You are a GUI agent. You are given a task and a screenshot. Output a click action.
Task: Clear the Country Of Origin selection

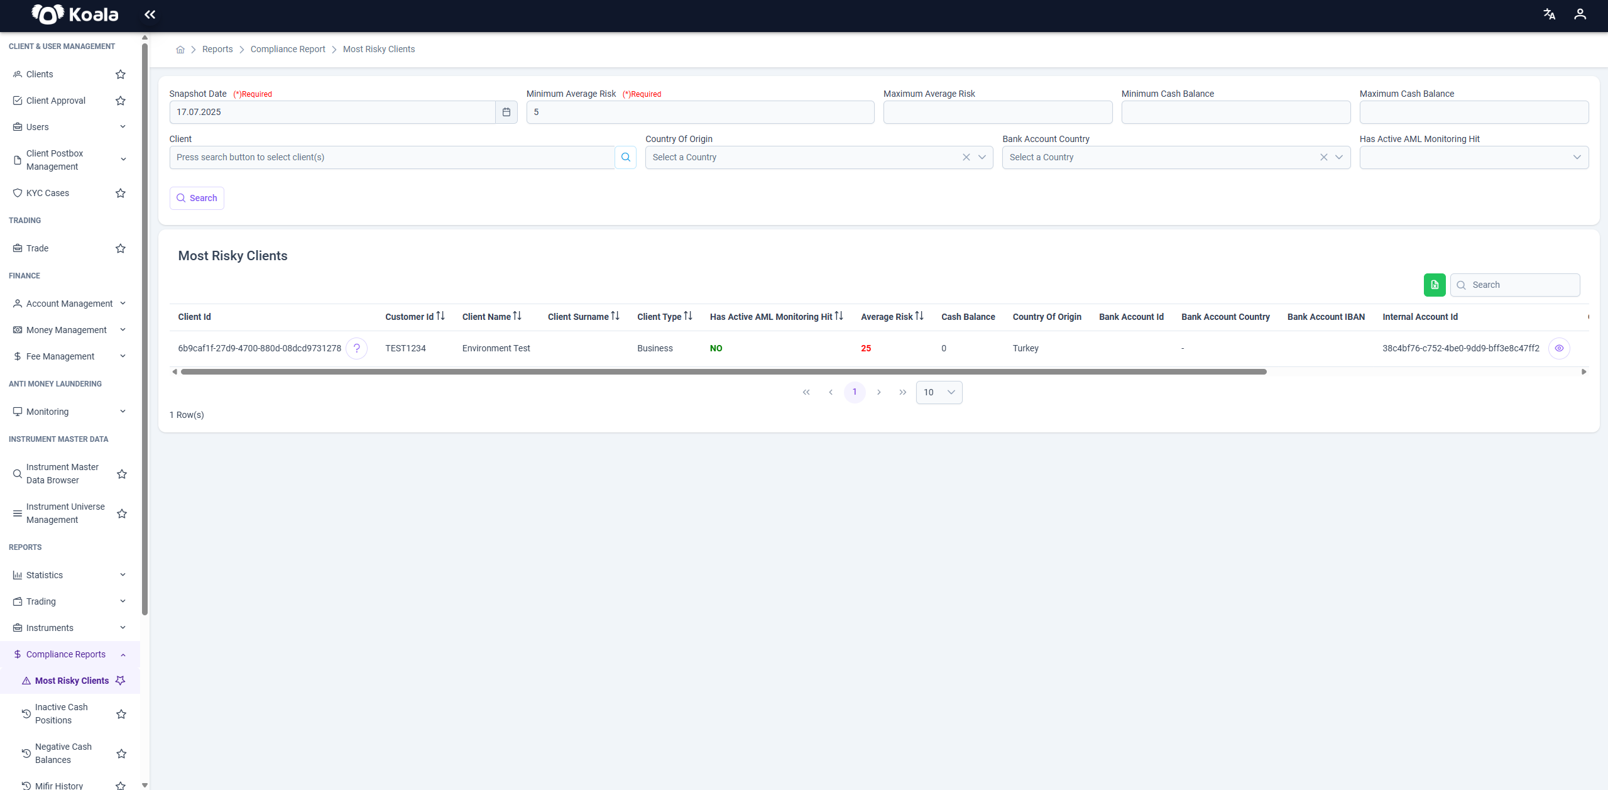(966, 158)
